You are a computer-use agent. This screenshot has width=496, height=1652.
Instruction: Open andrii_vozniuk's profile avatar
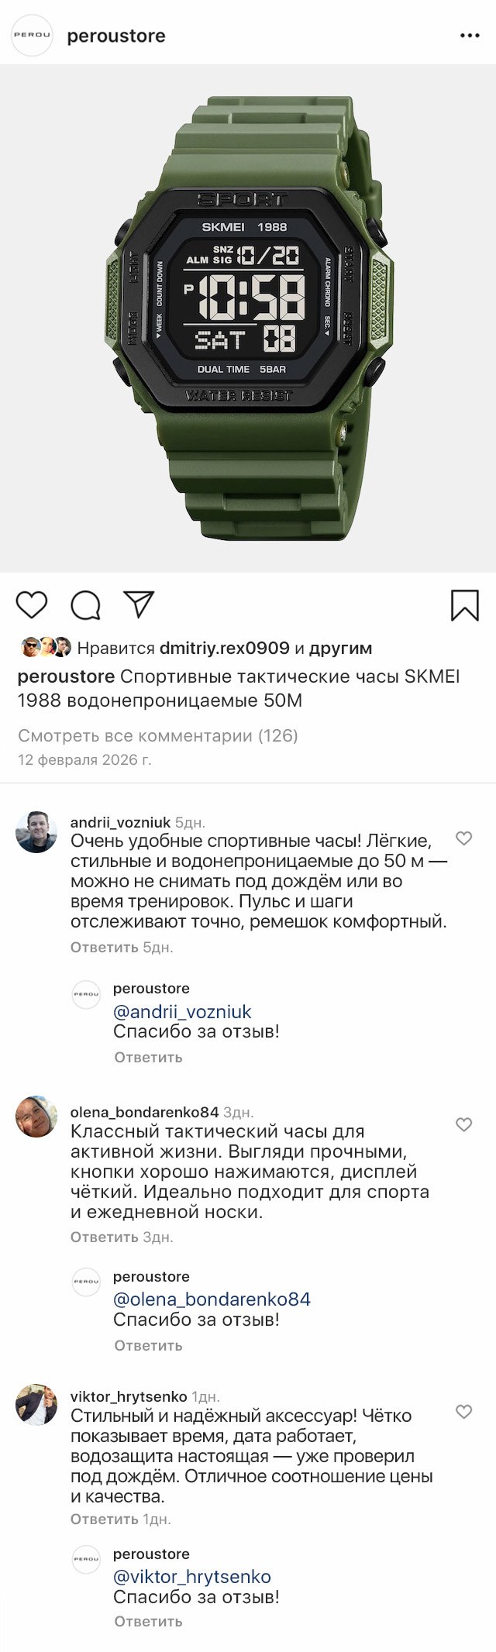coord(36,831)
